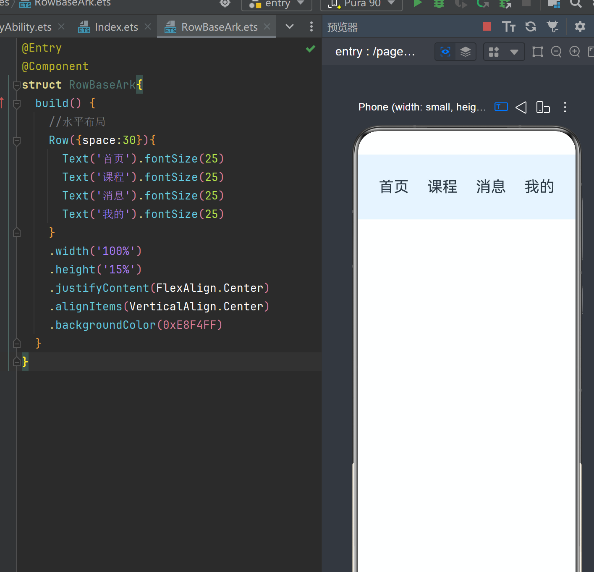This screenshot has height=572, width=594.
Task: Click the target locate icon left of entry
Action: tap(225, 3)
